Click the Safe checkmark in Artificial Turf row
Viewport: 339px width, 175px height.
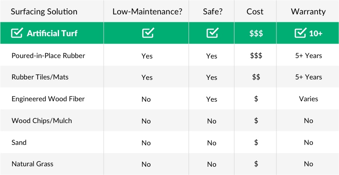[x=213, y=33]
